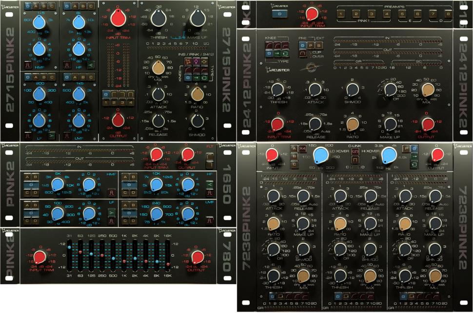The height and width of the screenshot is (313, 473).
Task: Select the shelf icon in 1650 LF band
Action: 112,213
